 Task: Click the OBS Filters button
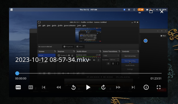(80, 47)
